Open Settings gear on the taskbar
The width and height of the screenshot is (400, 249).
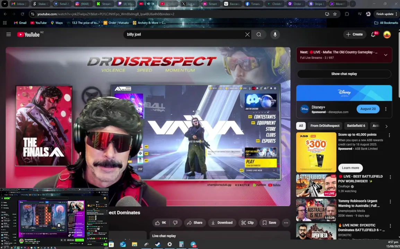169,244
